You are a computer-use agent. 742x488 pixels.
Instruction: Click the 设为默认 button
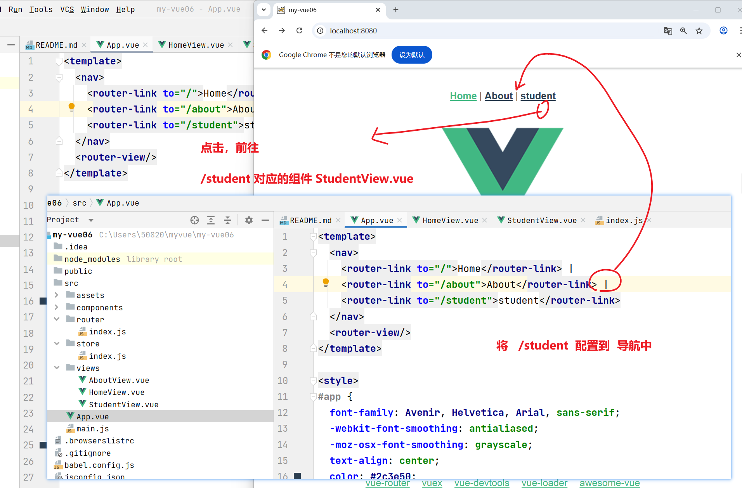[412, 55]
